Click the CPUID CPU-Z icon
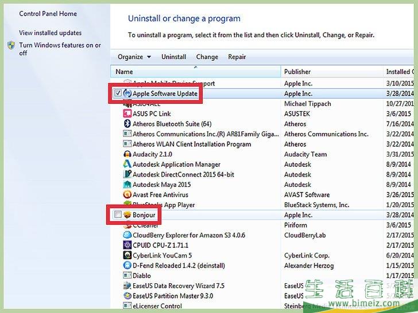This screenshot has height=313, width=418. click(x=127, y=245)
